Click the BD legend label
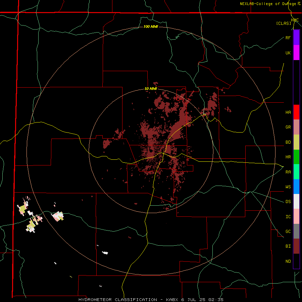Screen dimensions: 302x302 [288, 142]
